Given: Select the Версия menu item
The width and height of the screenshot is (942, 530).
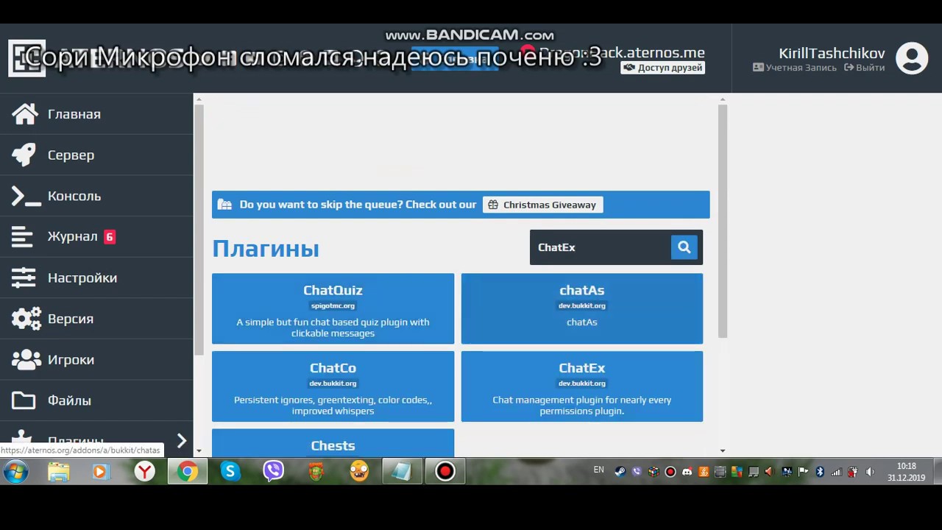Looking at the screenshot, I should pyautogui.click(x=96, y=319).
